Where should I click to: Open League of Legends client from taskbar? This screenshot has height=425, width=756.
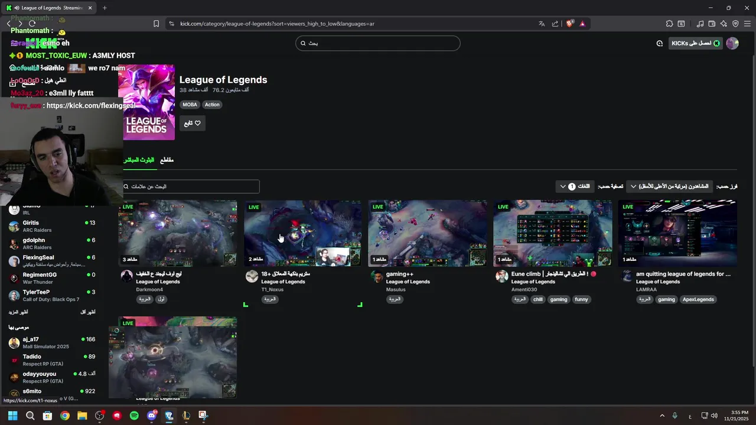(x=186, y=416)
